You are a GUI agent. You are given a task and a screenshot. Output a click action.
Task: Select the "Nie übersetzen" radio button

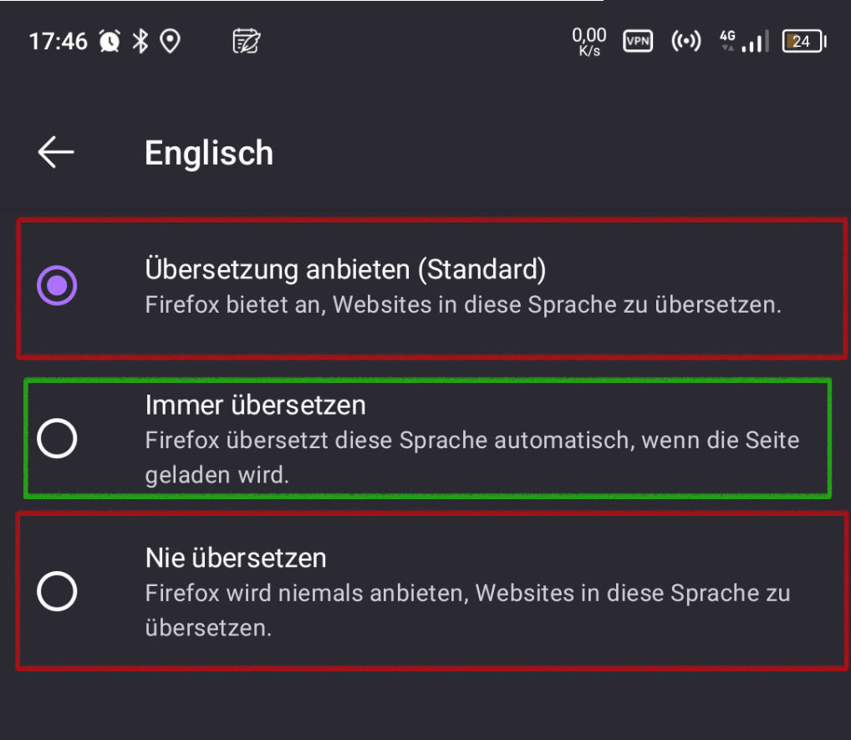tap(58, 591)
